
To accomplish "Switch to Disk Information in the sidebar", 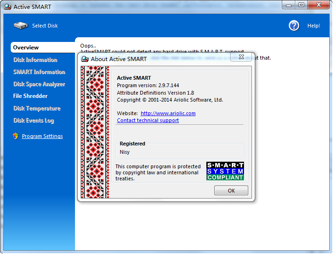I will tap(35, 60).
